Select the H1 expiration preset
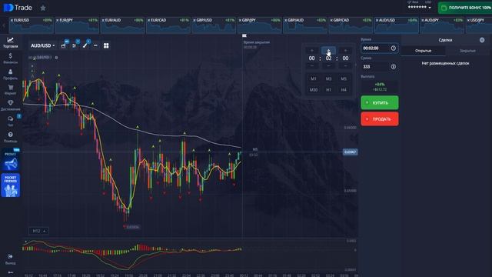 click(x=328, y=90)
